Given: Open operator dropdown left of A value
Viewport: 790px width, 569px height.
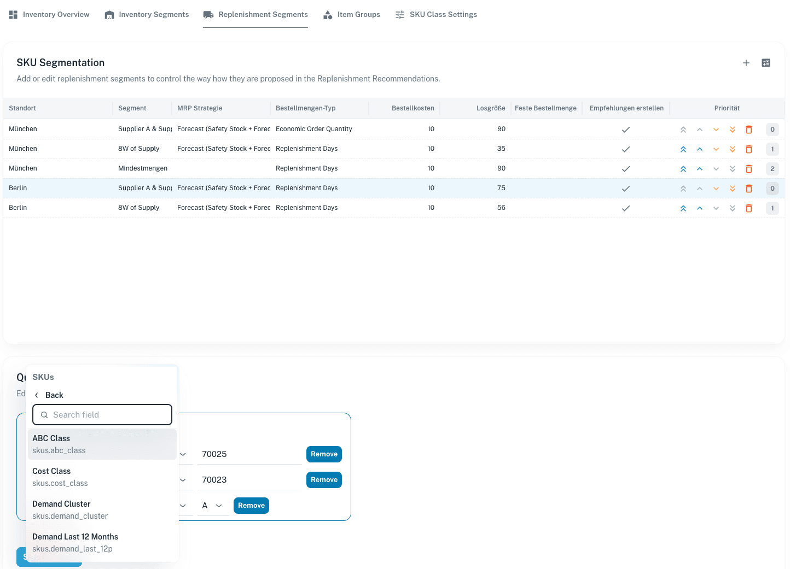Looking at the screenshot, I should pyautogui.click(x=183, y=506).
